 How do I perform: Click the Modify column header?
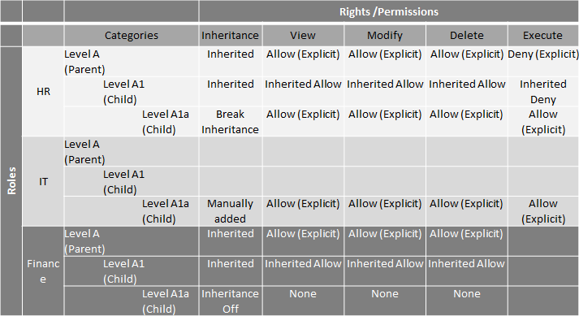pos(385,36)
